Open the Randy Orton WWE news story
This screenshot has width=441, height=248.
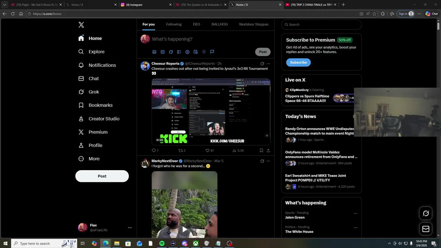(319, 131)
